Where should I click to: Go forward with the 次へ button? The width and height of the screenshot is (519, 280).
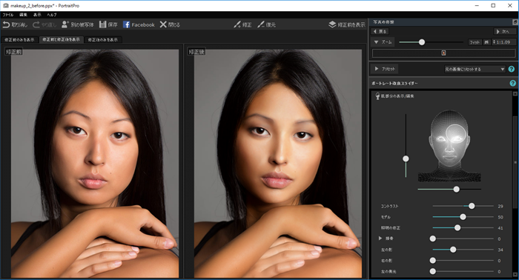click(x=504, y=31)
